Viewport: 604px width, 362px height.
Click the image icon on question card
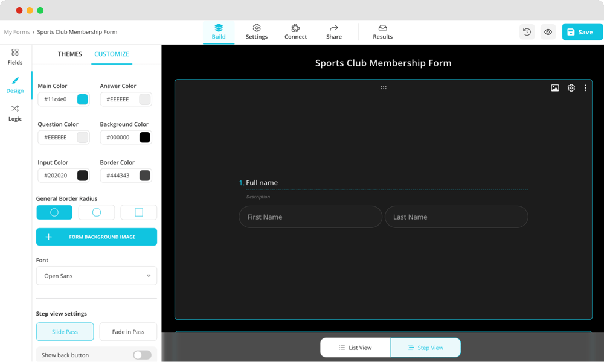554,88
